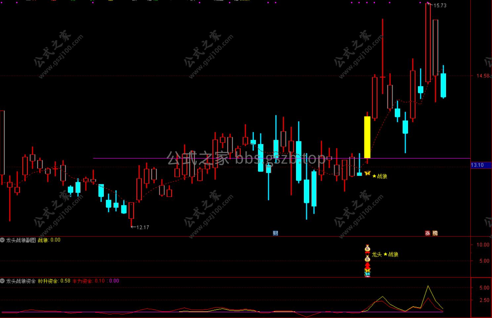Click the lower money bag icon
492x318 pixels.
coord(367,259)
